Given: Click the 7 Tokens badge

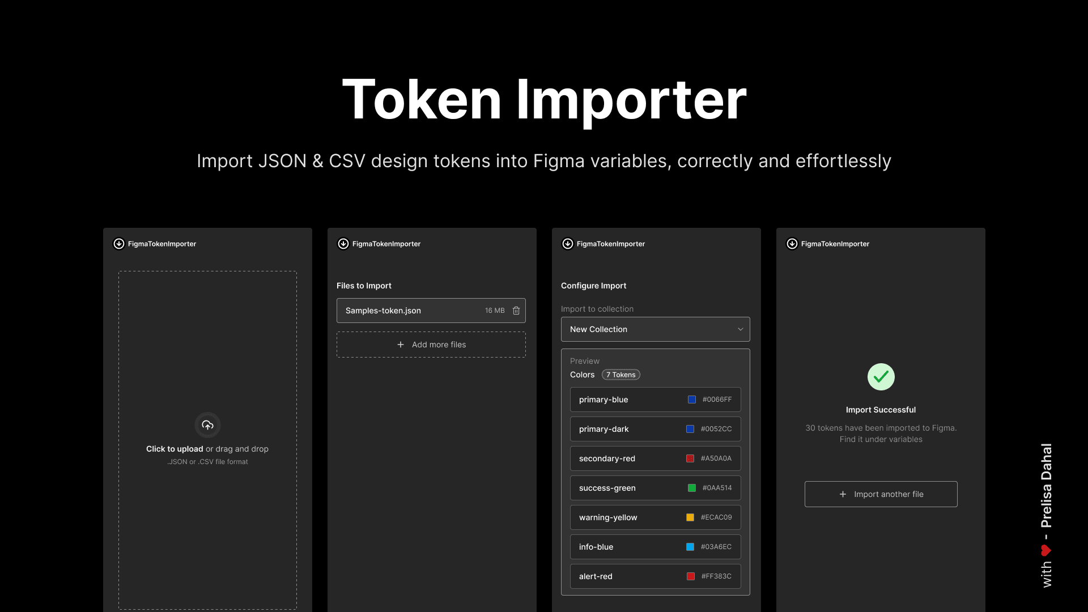Looking at the screenshot, I should [621, 375].
